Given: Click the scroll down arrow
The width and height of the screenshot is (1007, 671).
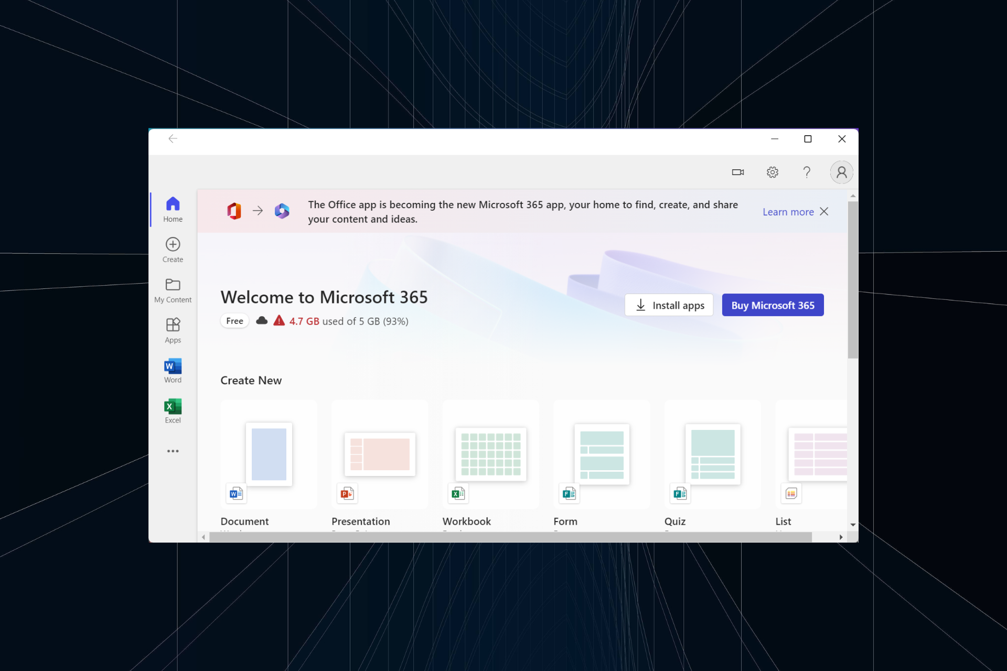Looking at the screenshot, I should click(x=853, y=525).
